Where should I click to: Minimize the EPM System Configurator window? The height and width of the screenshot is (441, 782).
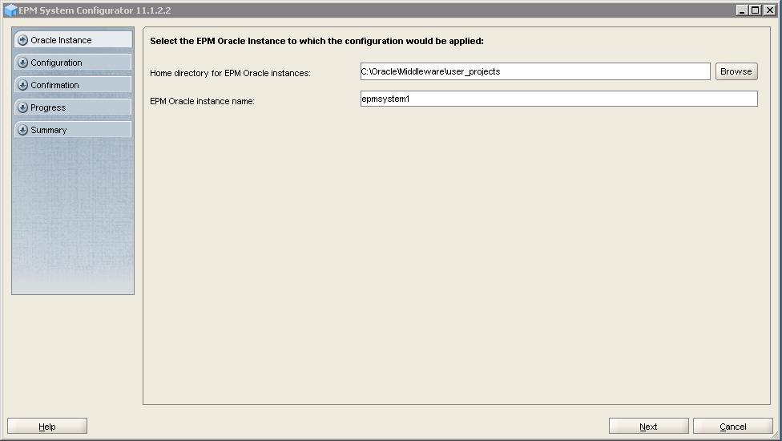point(742,10)
